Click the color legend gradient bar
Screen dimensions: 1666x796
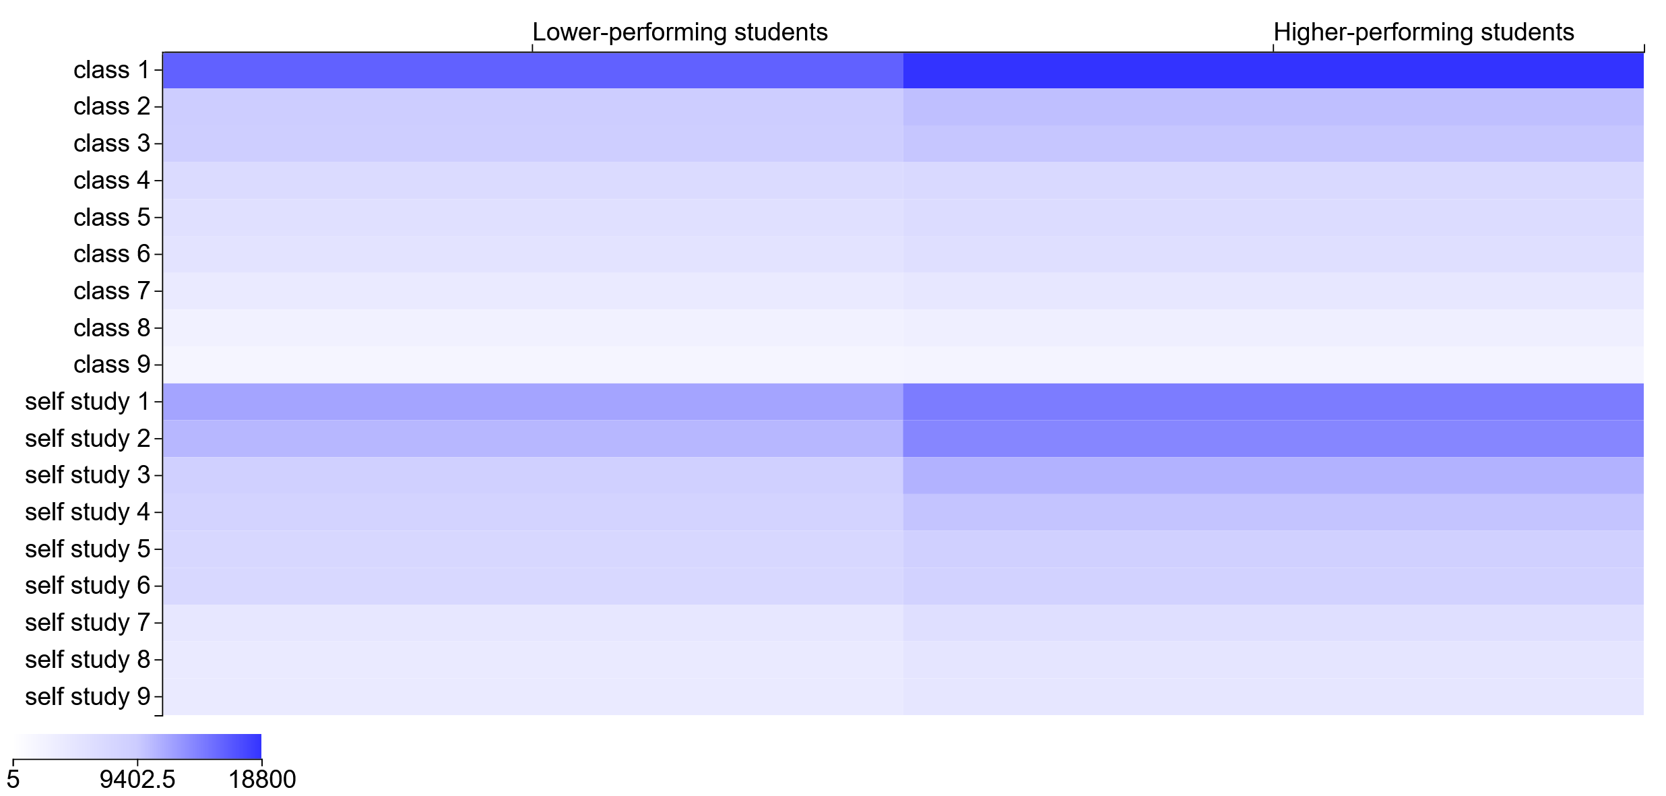[x=137, y=746]
